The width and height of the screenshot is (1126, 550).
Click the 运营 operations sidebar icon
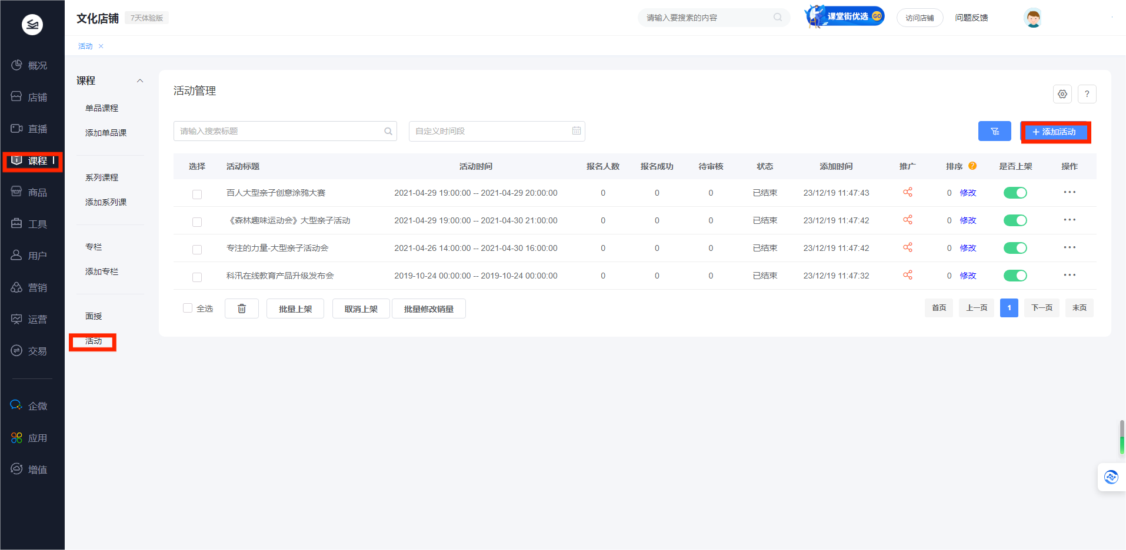[x=16, y=319]
